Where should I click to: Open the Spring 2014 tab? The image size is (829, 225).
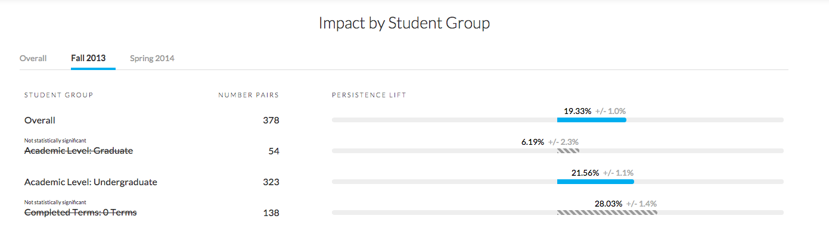tap(152, 58)
